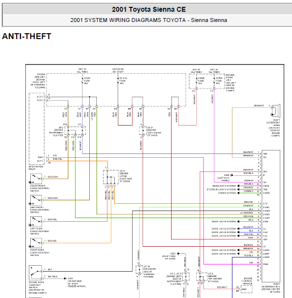Click the 2001 Toyota Sienna CE title
Screen dimensions: 292x298
pos(149,9)
